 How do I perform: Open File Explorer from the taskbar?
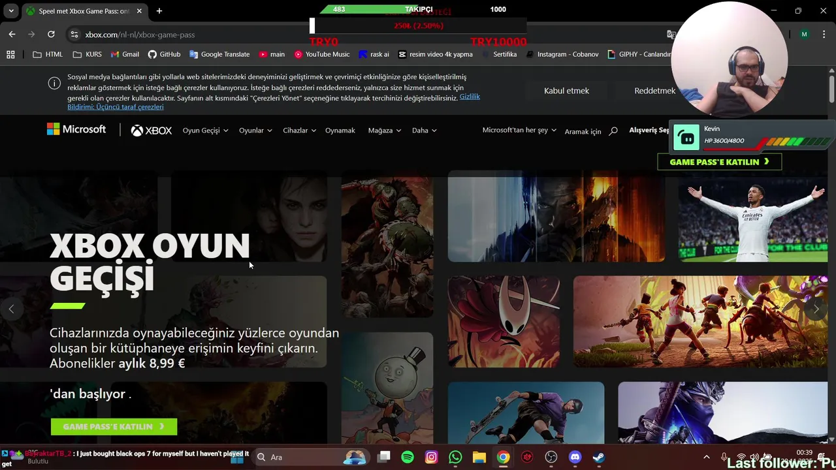coord(479,457)
